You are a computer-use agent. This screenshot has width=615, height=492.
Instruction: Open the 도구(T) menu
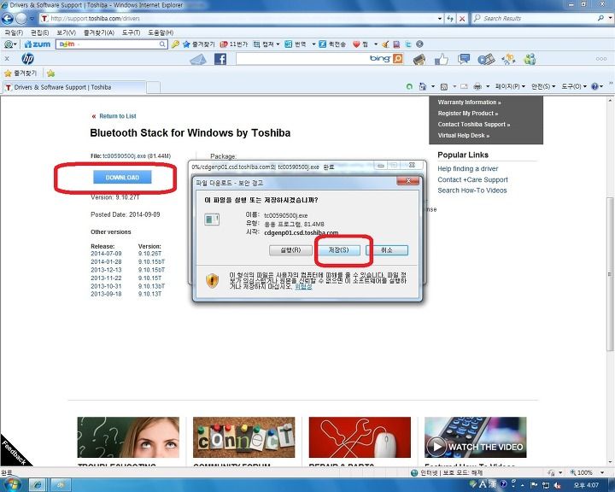coord(131,32)
